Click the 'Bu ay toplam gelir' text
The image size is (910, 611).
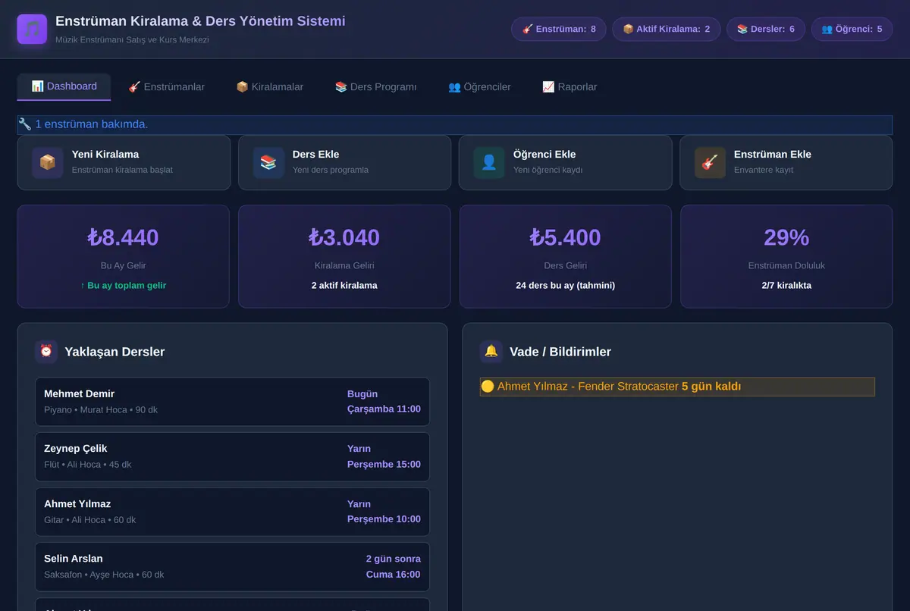tap(127, 286)
